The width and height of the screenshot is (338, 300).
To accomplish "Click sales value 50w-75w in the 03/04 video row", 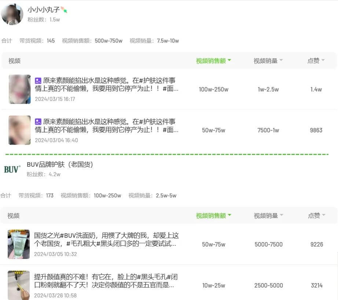I will pyautogui.click(x=214, y=130).
